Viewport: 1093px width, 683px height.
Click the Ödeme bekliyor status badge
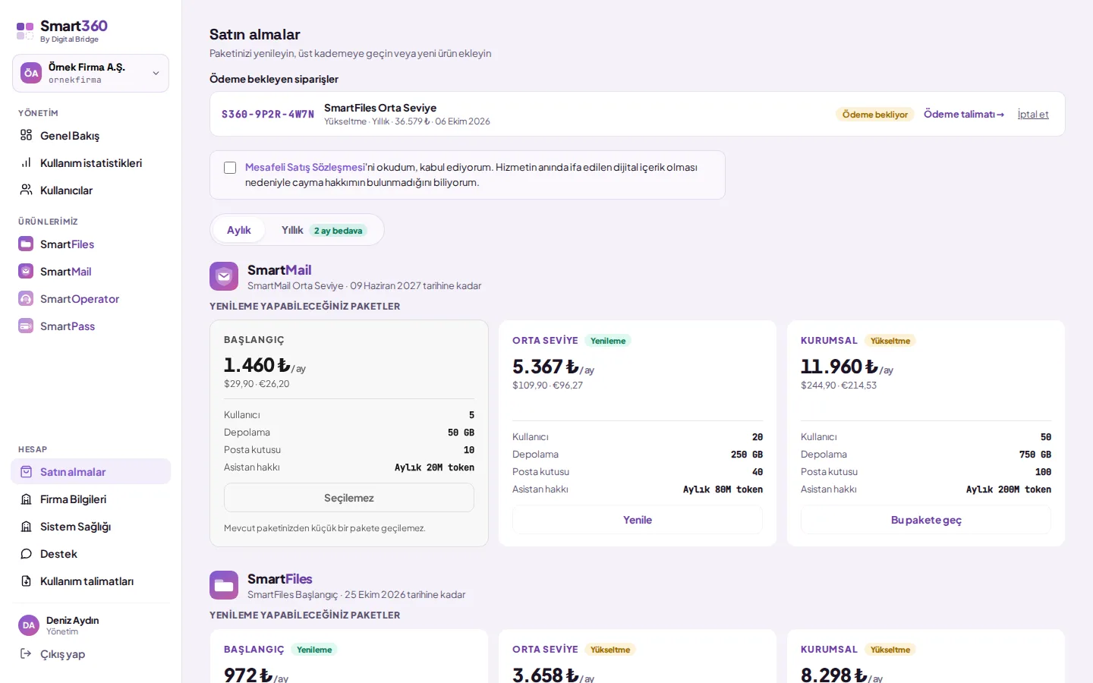pos(875,115)
